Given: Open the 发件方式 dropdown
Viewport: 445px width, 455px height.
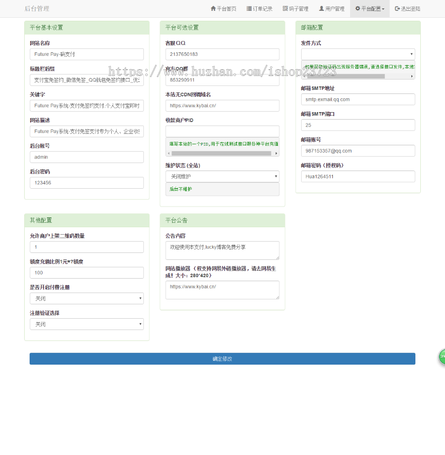Looking at the screenshot, I should point(358,54).
